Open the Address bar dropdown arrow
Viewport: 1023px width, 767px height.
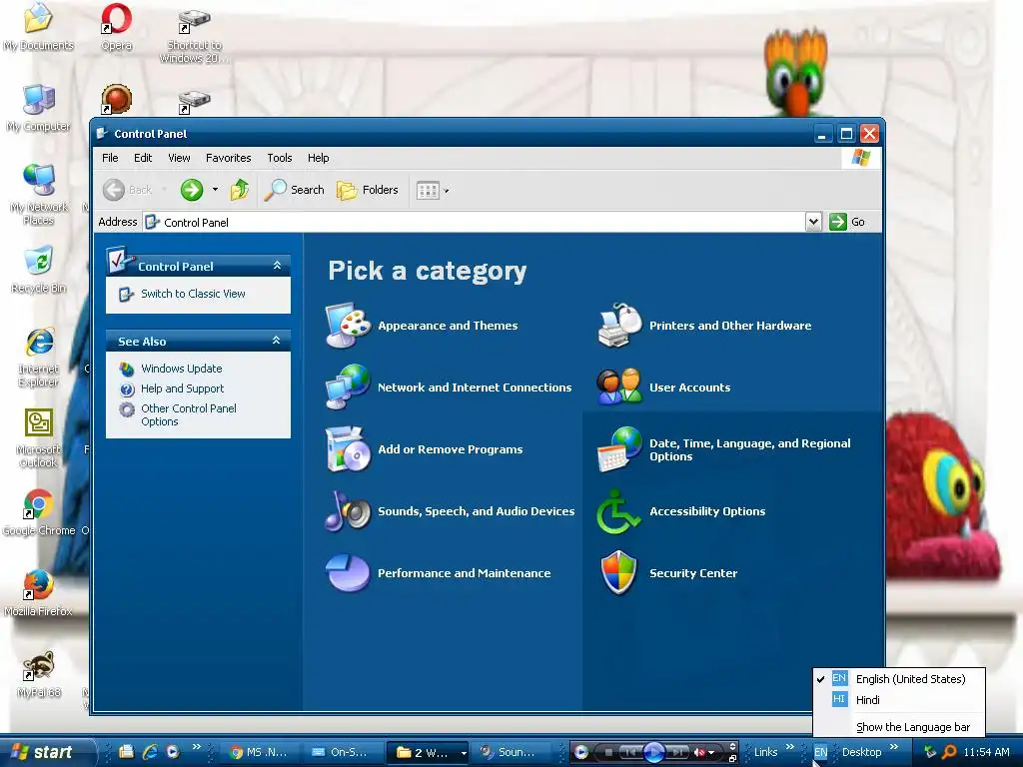click(813, 222)
